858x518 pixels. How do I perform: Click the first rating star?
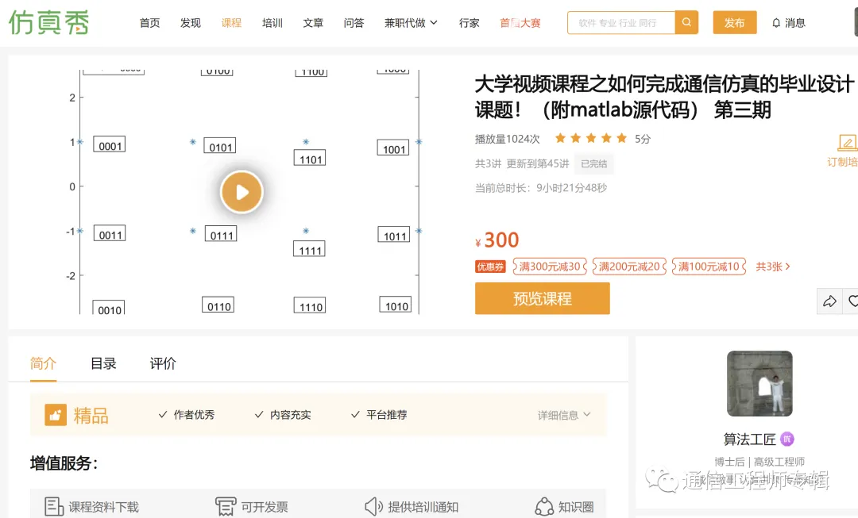(x=560, y=138)
